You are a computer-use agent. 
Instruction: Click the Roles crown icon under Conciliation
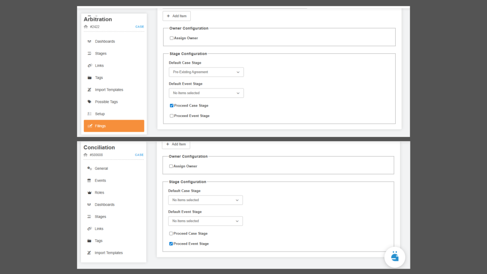[89, 193]
